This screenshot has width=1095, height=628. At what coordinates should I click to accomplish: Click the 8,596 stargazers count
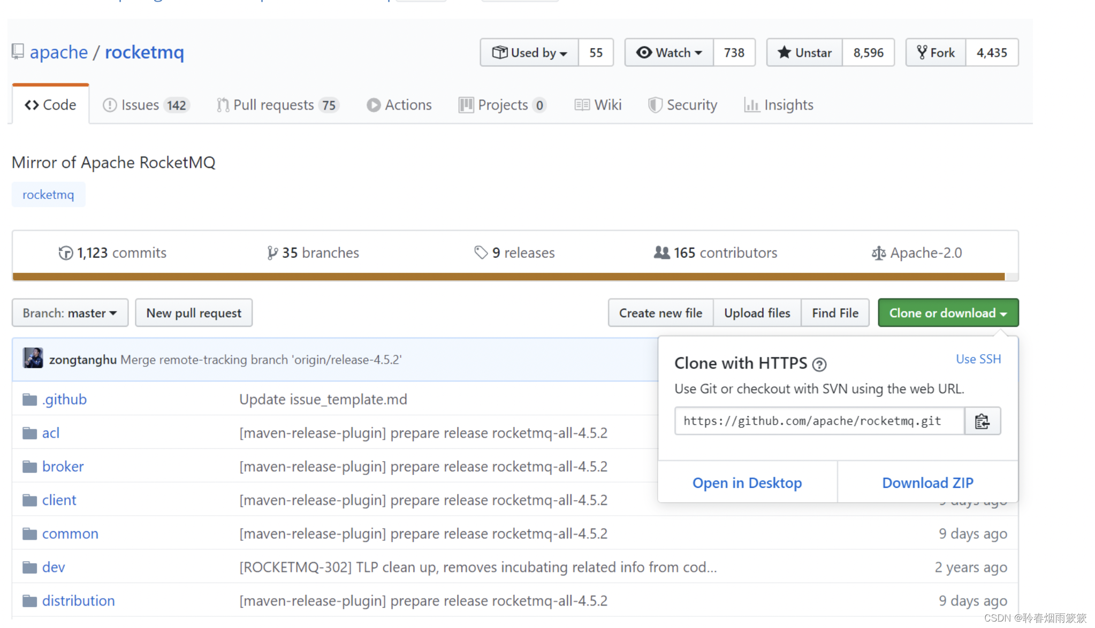(x=868, y=52)
